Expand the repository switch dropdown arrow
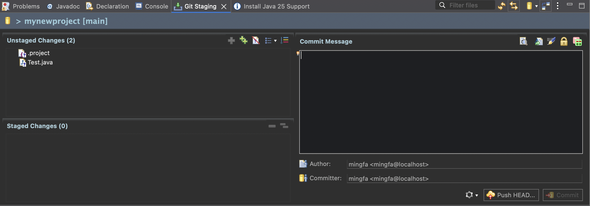The image size is (590, 206). 536,6
